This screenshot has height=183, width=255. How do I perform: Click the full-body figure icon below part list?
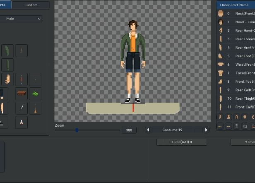(220, 117)
